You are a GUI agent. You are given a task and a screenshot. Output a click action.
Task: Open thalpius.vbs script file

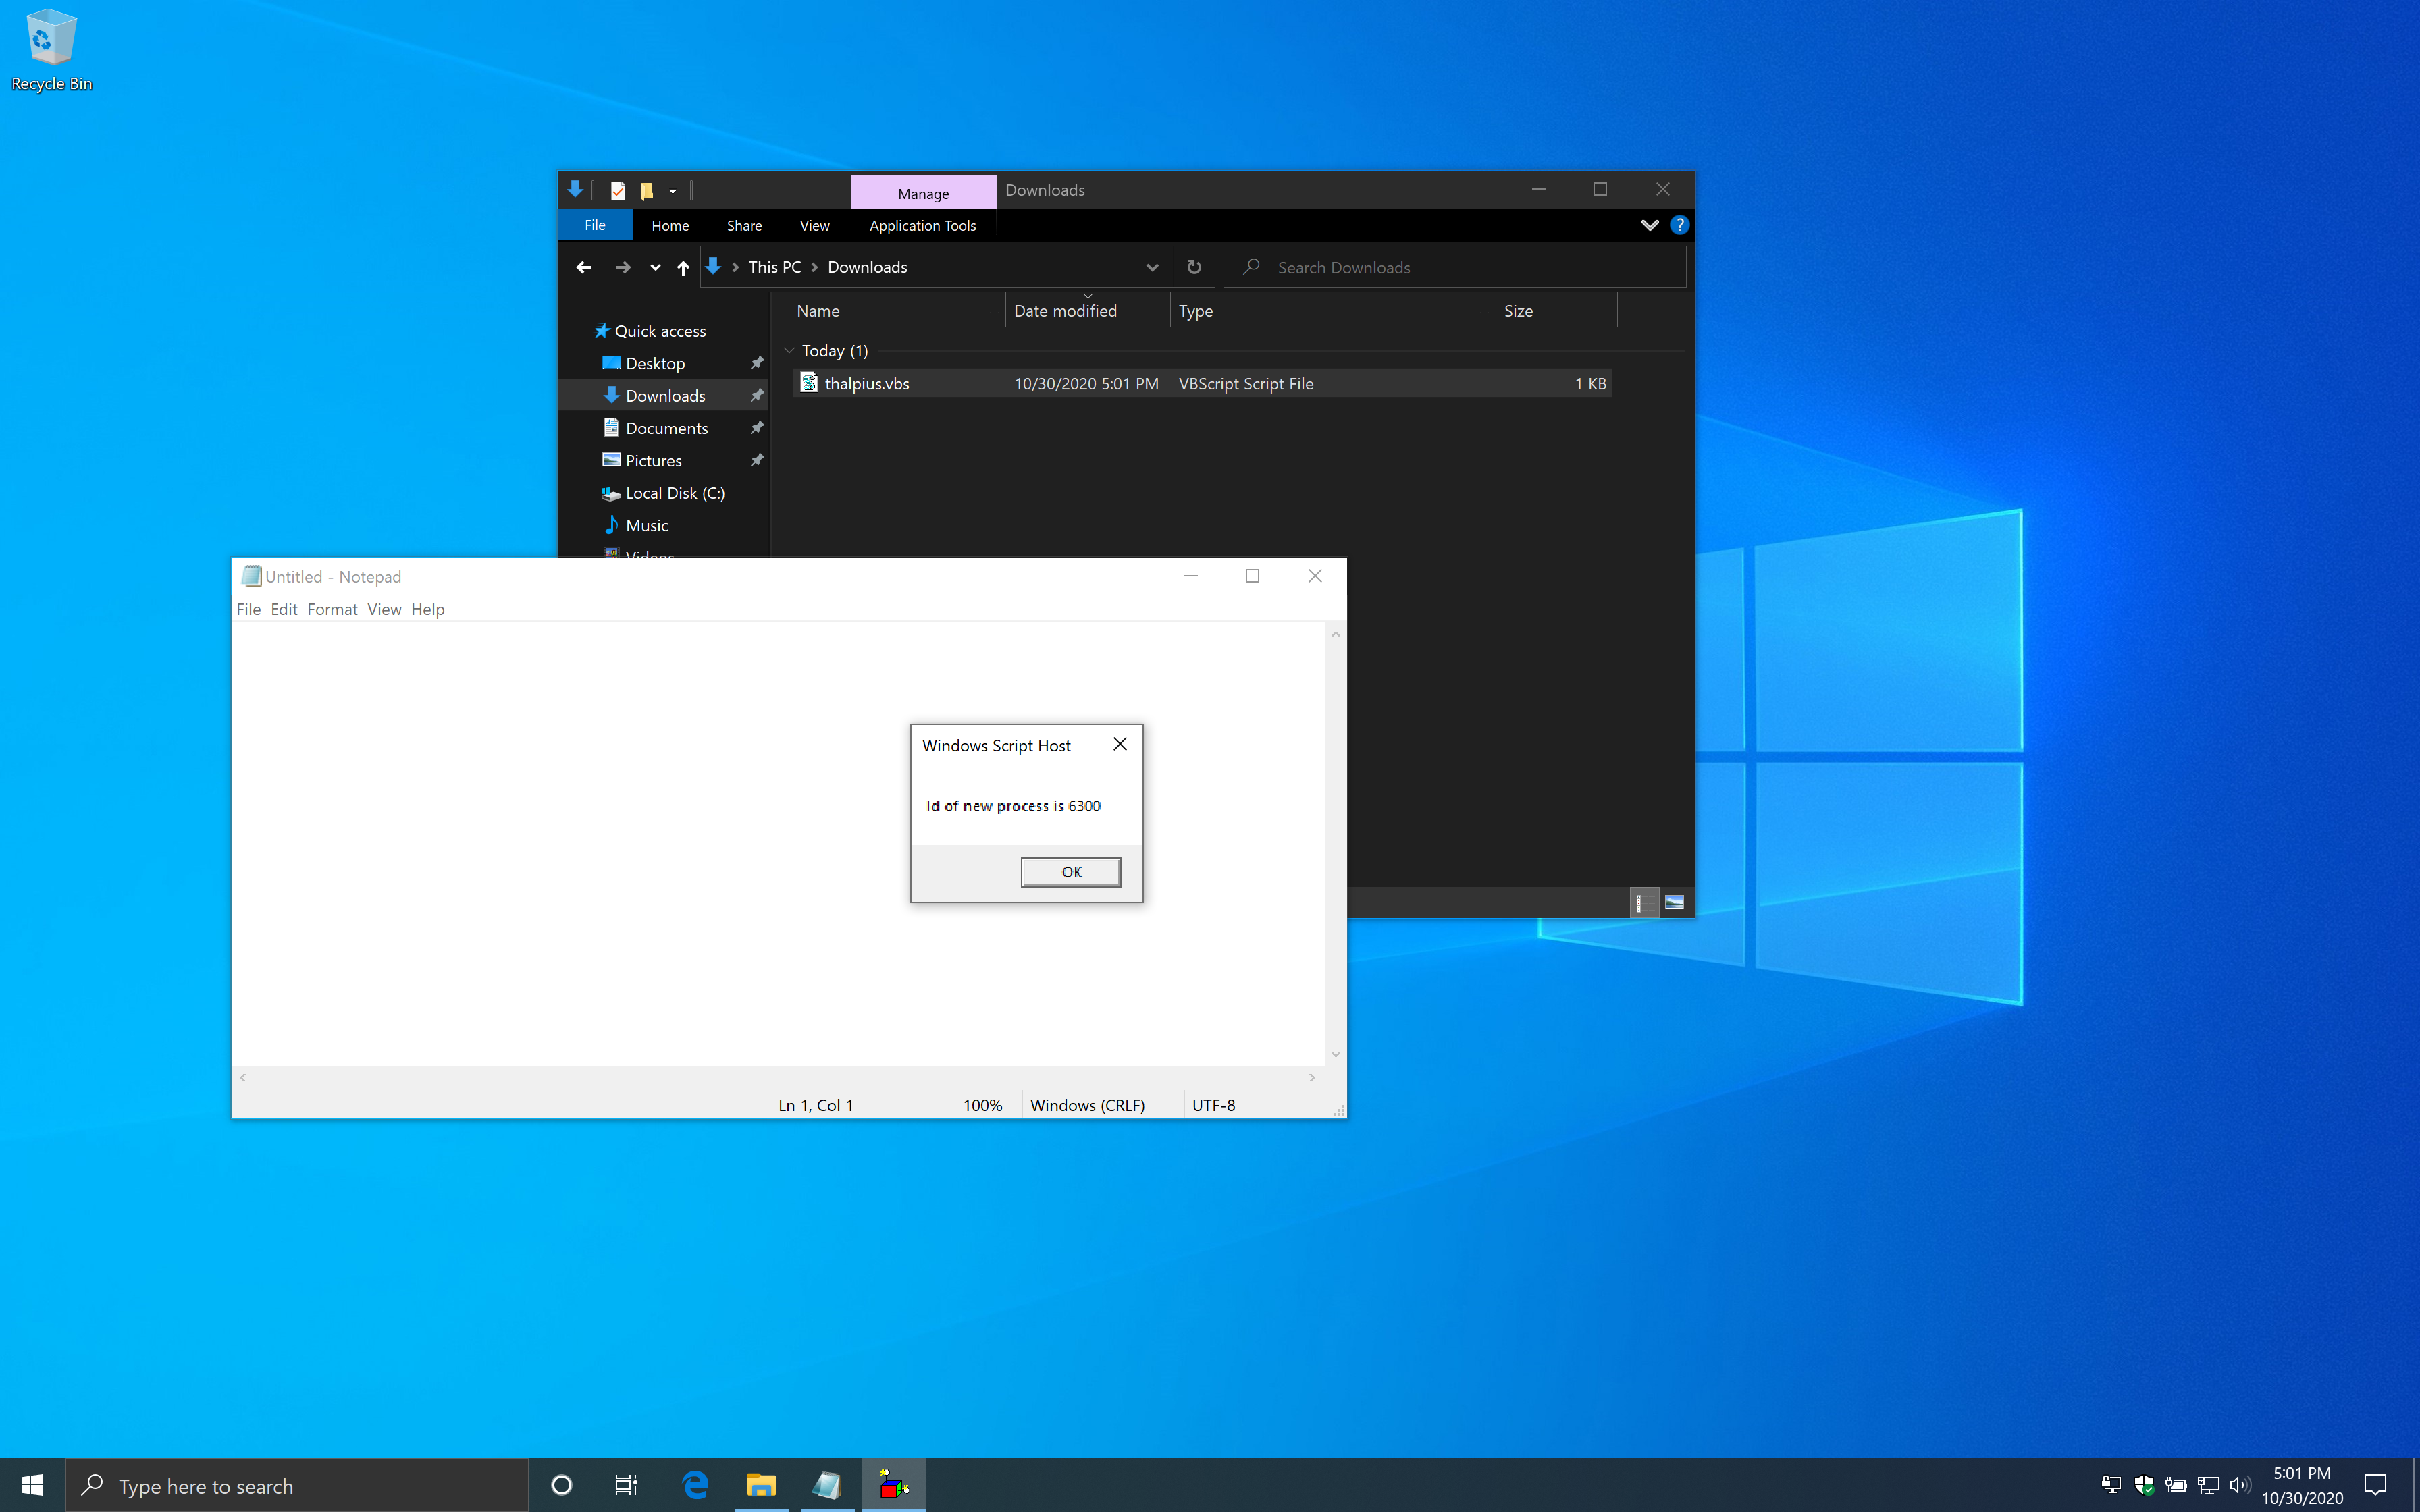point(866,384)
